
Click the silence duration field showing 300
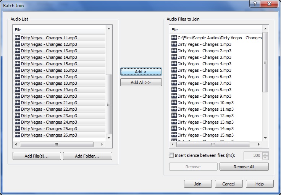[x=253, y=155]
